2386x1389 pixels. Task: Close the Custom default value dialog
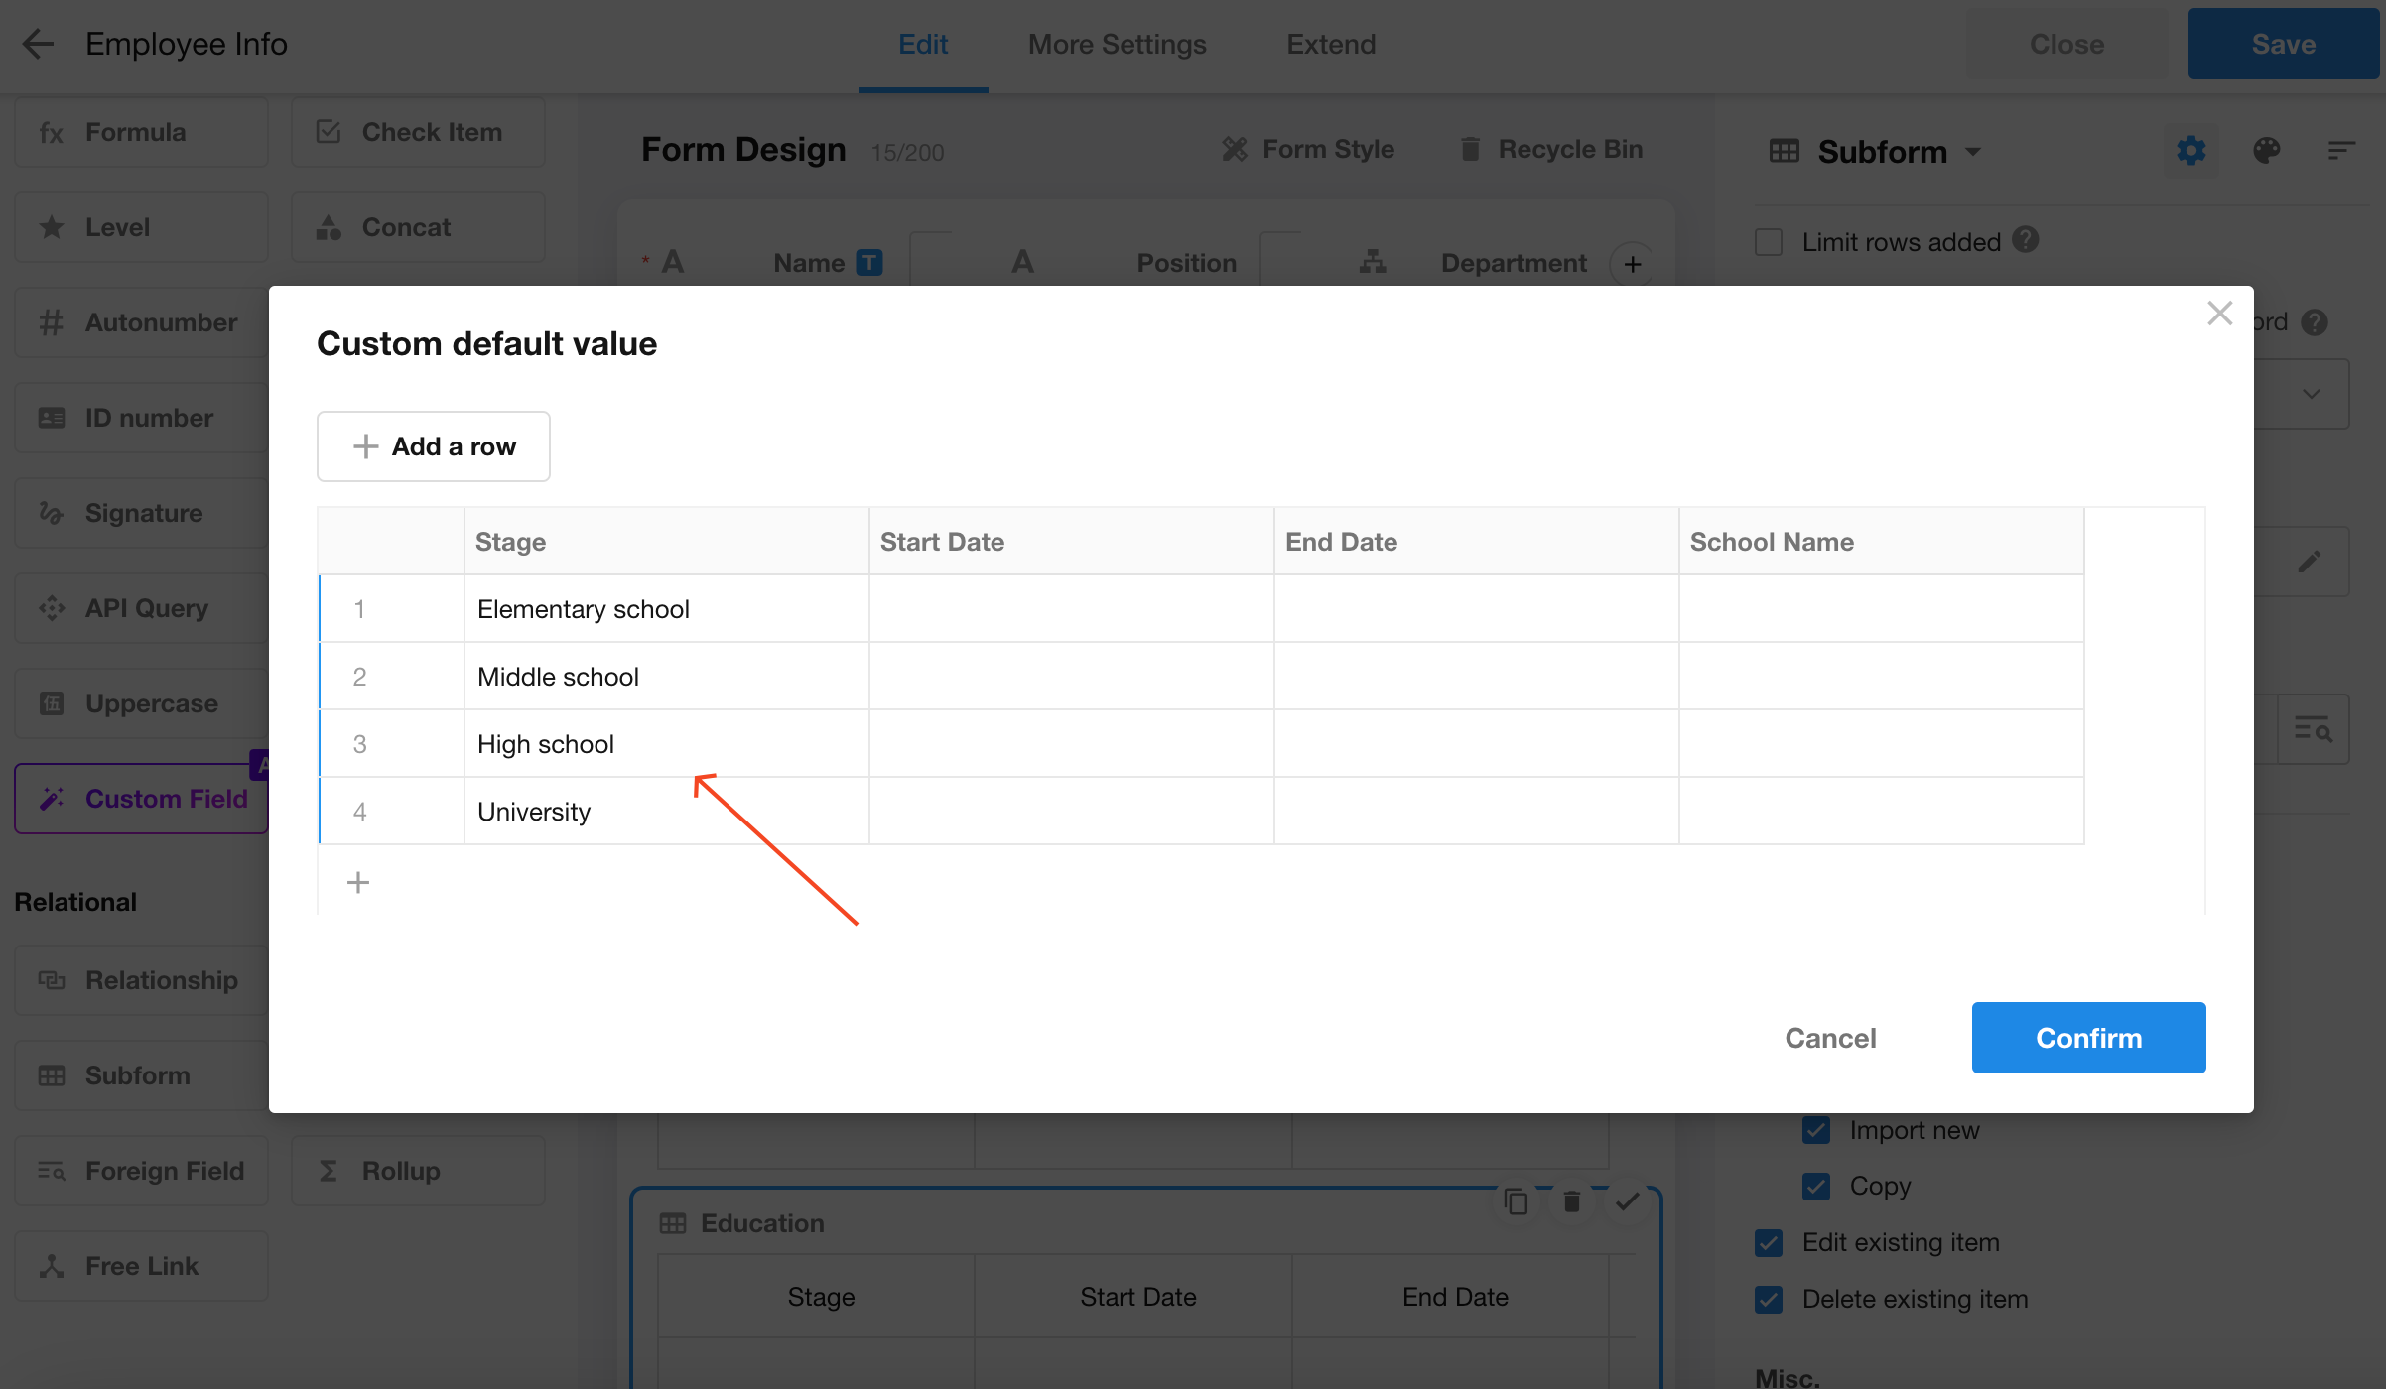pos(2219,314)
